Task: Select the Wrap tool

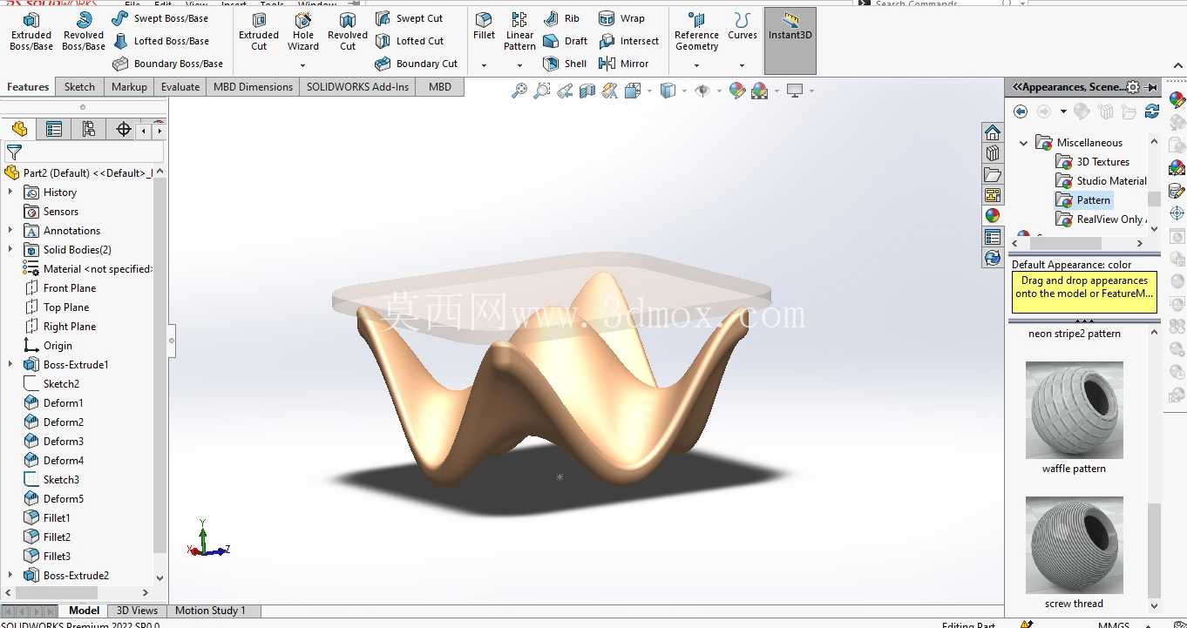Action: coord(621,18)
